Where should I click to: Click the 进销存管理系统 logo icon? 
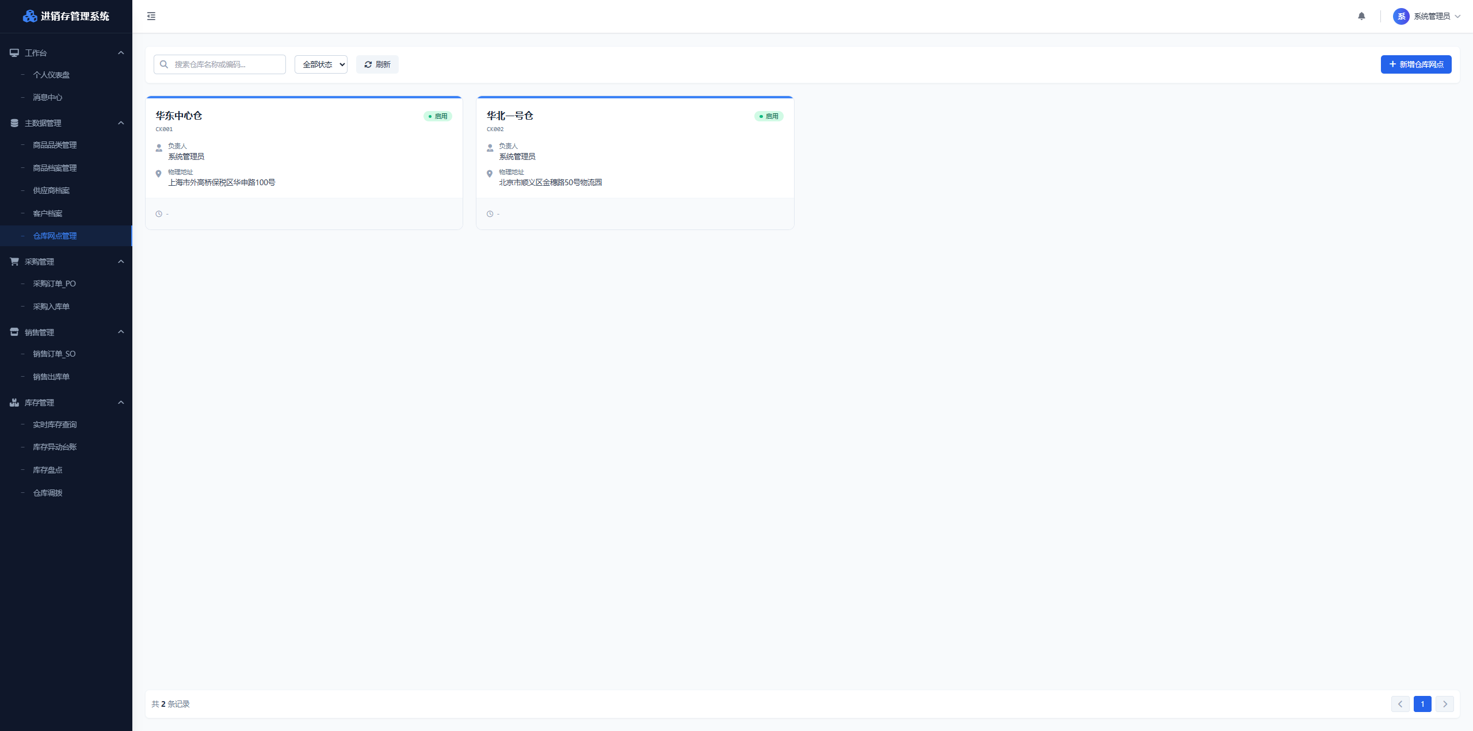click(x=30, y=16)
